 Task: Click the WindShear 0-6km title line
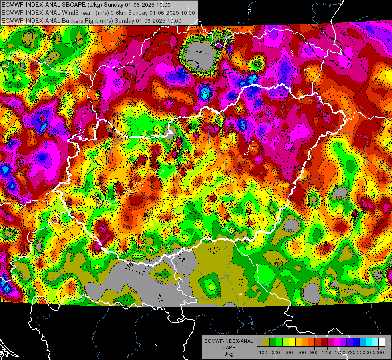[98, 13]
